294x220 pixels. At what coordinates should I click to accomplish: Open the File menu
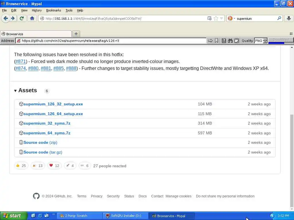(x=4, y=10)
